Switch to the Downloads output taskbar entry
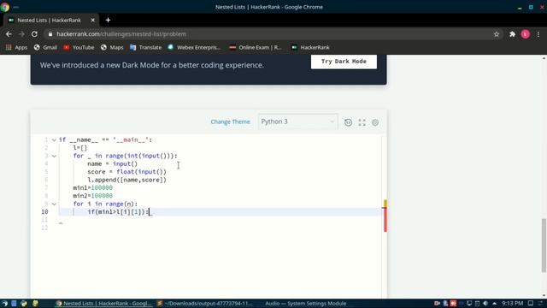The height and width of the screenshot is (308, 547). [x=204, y=304]
